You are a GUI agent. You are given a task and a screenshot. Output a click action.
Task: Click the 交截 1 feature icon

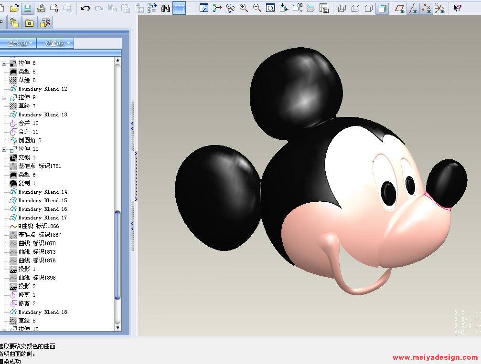[x=13, y=157]
